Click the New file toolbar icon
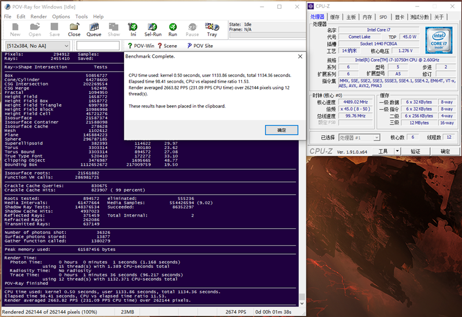The width and height of the screenshot is (462, 317). coord(16,30)
